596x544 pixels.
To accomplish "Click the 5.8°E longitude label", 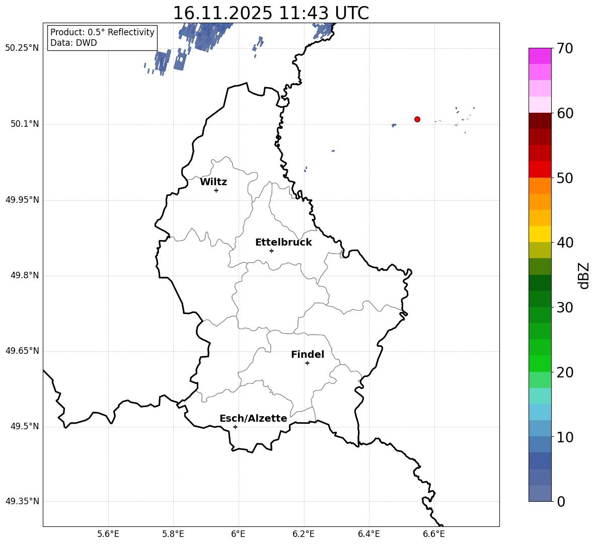I will [173, 534].
